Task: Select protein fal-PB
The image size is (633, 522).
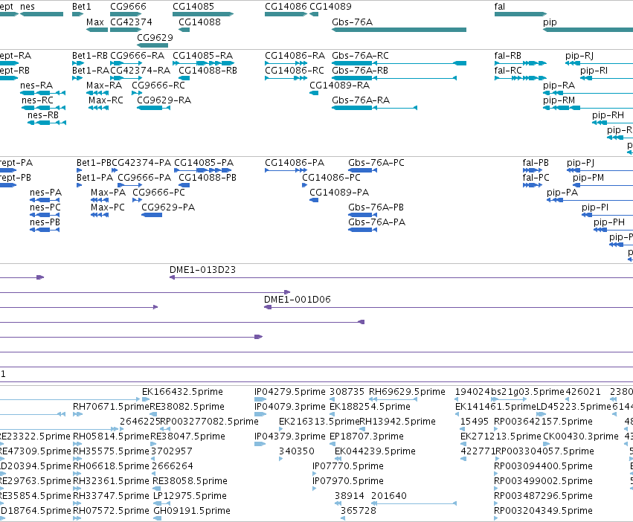Action: [536, 163]
